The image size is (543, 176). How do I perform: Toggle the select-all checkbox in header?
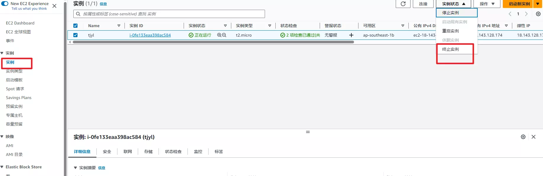click(x=75, y=26)
